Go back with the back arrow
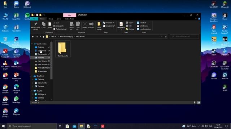 pyautogui.click(x=33, y=37)
